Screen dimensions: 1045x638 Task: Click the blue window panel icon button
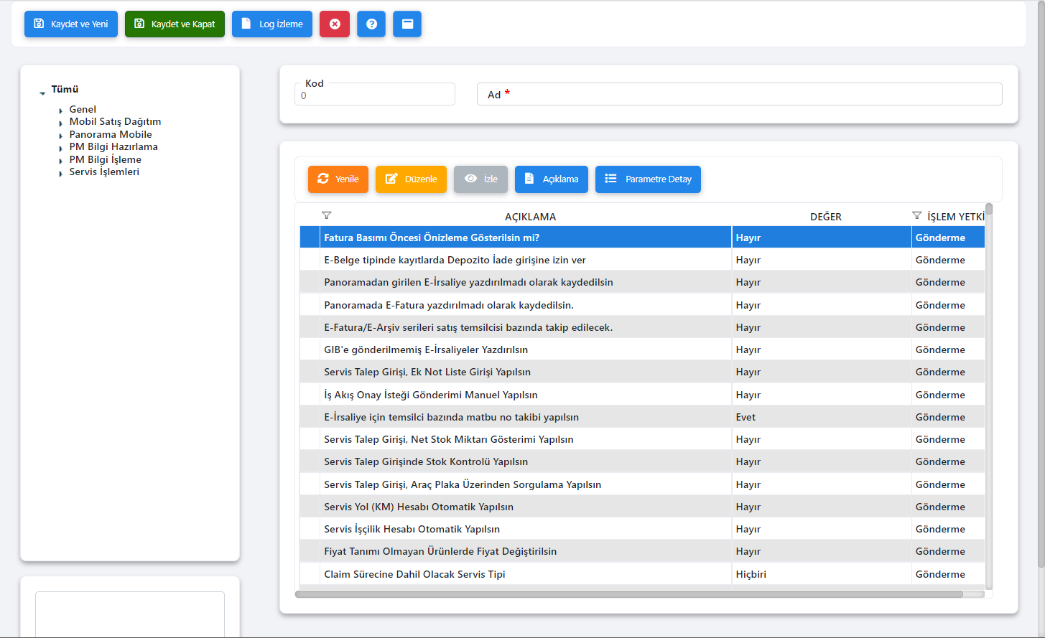point(407,24)
